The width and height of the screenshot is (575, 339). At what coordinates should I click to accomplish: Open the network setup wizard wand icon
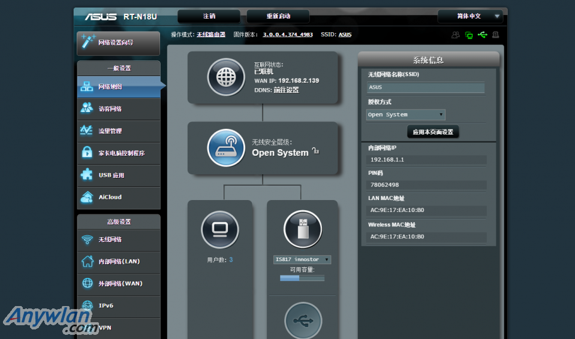coord(88,41)
